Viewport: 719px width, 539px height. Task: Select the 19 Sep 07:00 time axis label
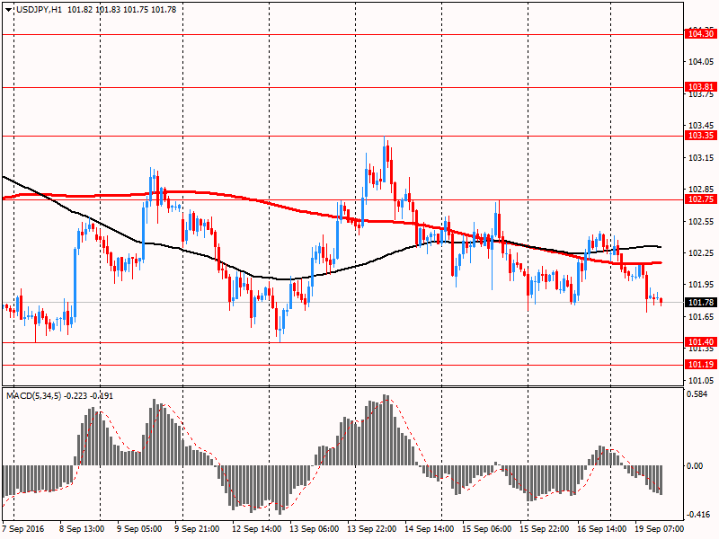click(x=660, y=529)
